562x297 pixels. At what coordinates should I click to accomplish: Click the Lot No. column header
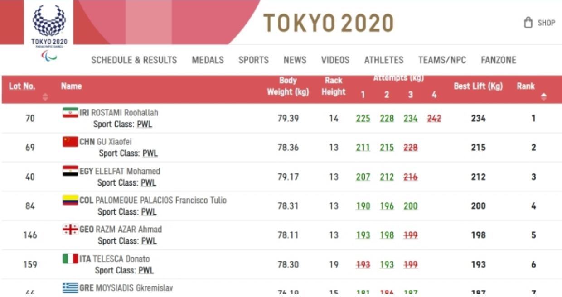22,86
